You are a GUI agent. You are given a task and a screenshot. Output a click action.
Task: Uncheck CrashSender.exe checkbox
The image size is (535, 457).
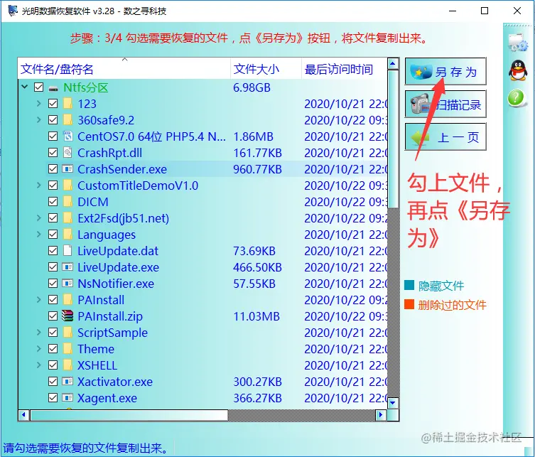[x=53, y=169]
